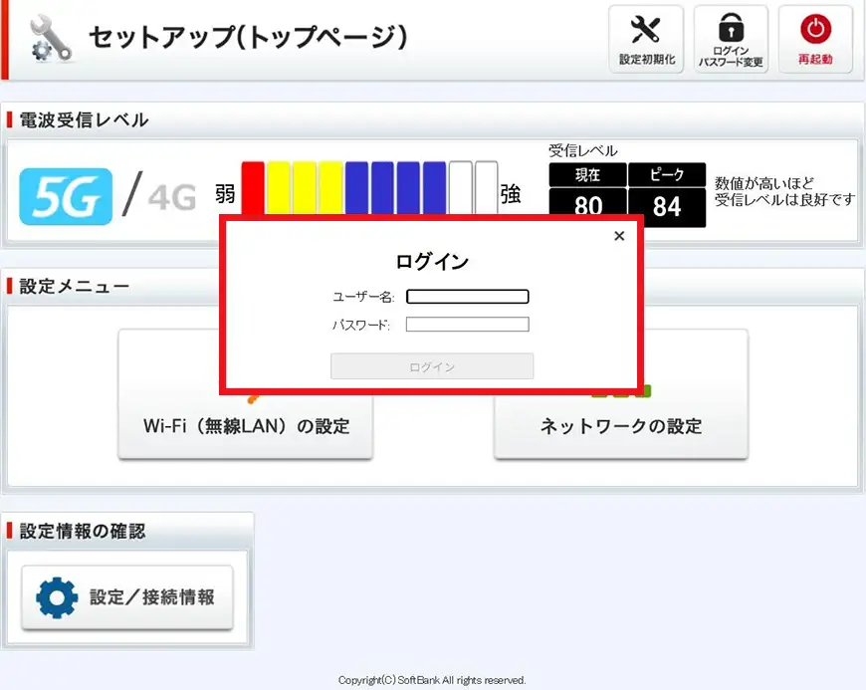Click the セットアップ(トップページ) page title

coord(248,38)
